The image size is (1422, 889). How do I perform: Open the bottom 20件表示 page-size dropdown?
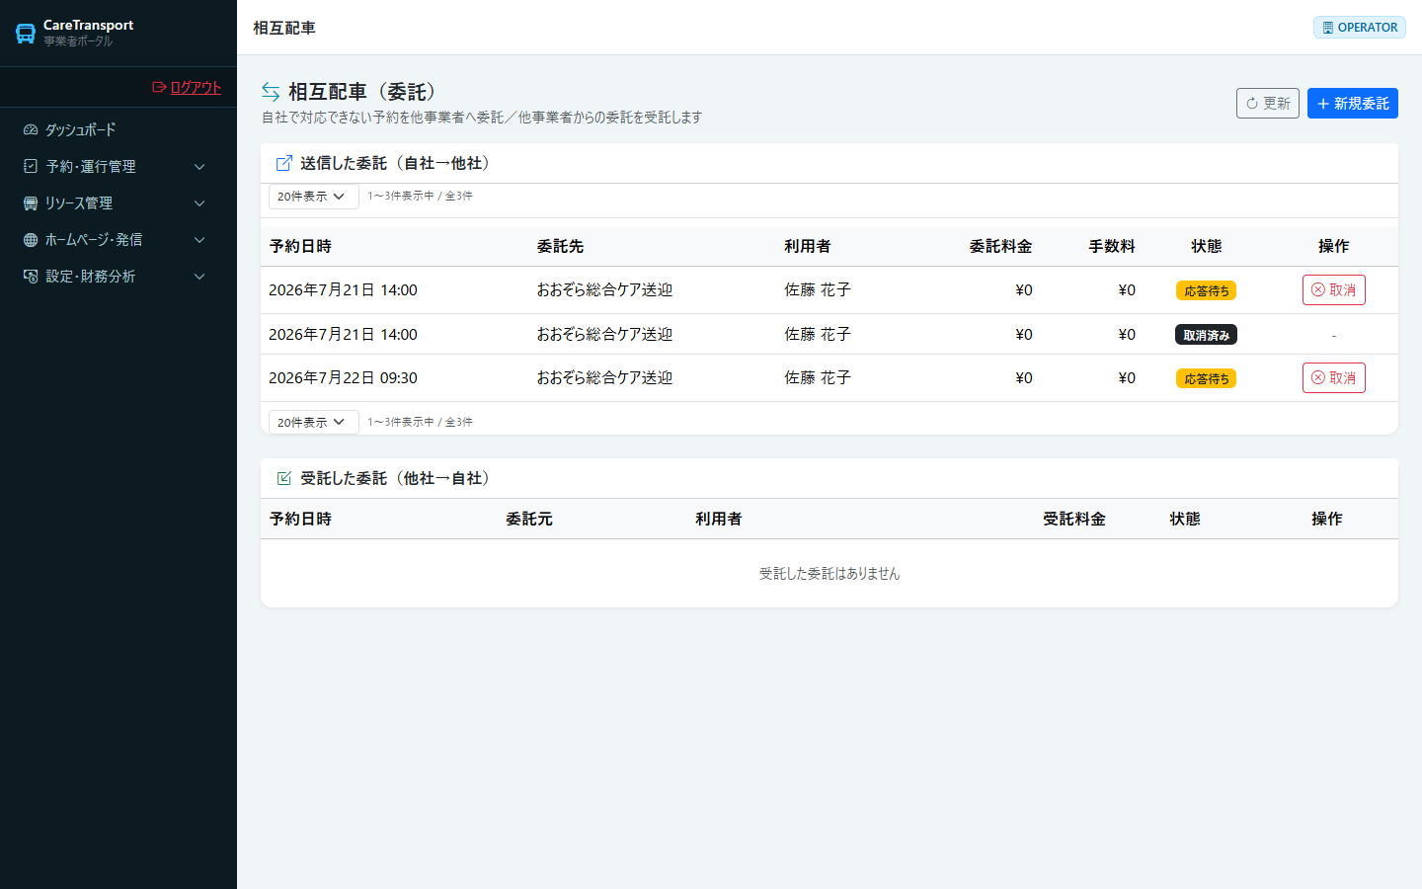click(314, 422)
